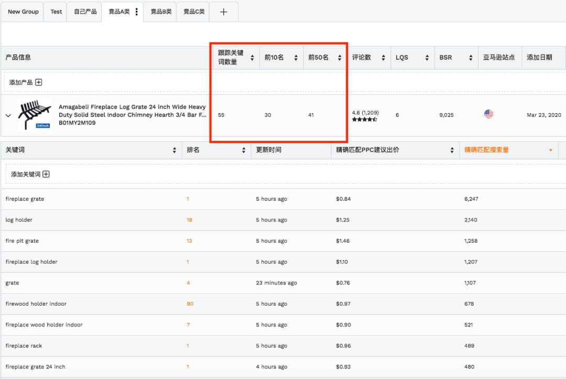Click the US flag site icon
The image size is (566, 379).
tap(488, 114)
